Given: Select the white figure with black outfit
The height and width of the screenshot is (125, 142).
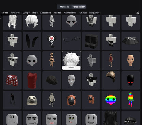Looking at the screenshot, I should (52, 23).
